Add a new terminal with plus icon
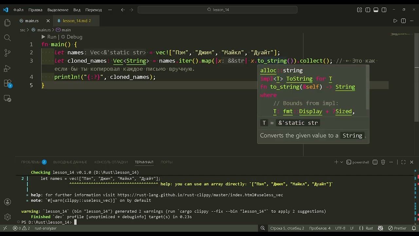The width and height of the screenshot is (419, 236). 336,162
